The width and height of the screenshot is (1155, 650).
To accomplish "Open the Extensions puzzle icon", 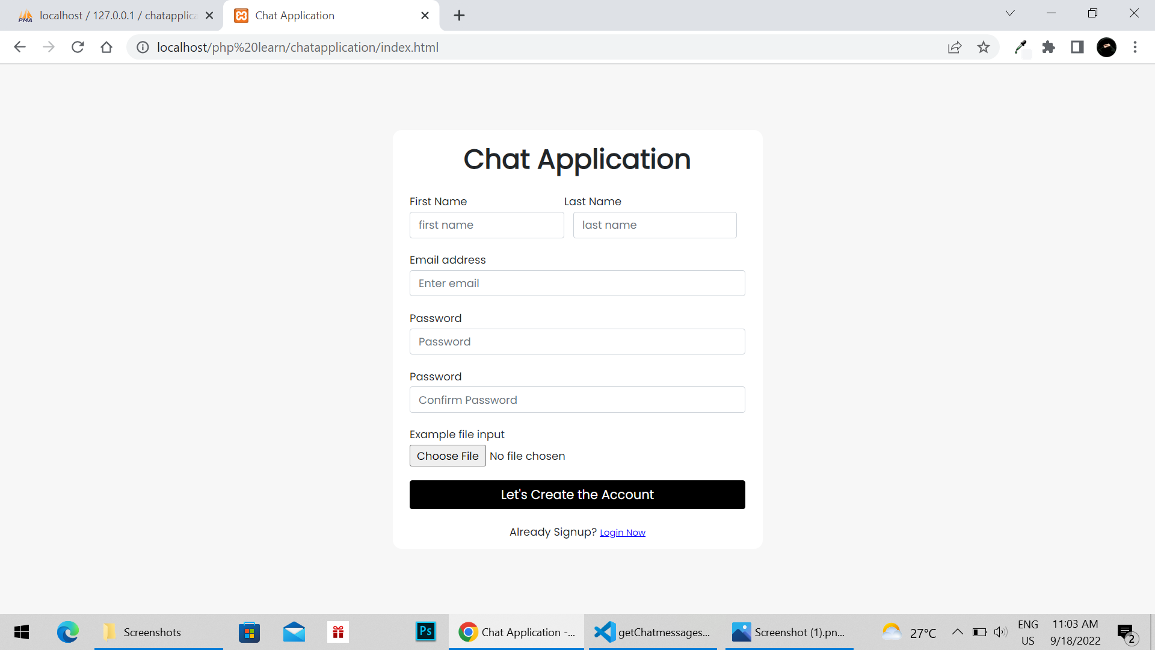I will [1049, 47].
